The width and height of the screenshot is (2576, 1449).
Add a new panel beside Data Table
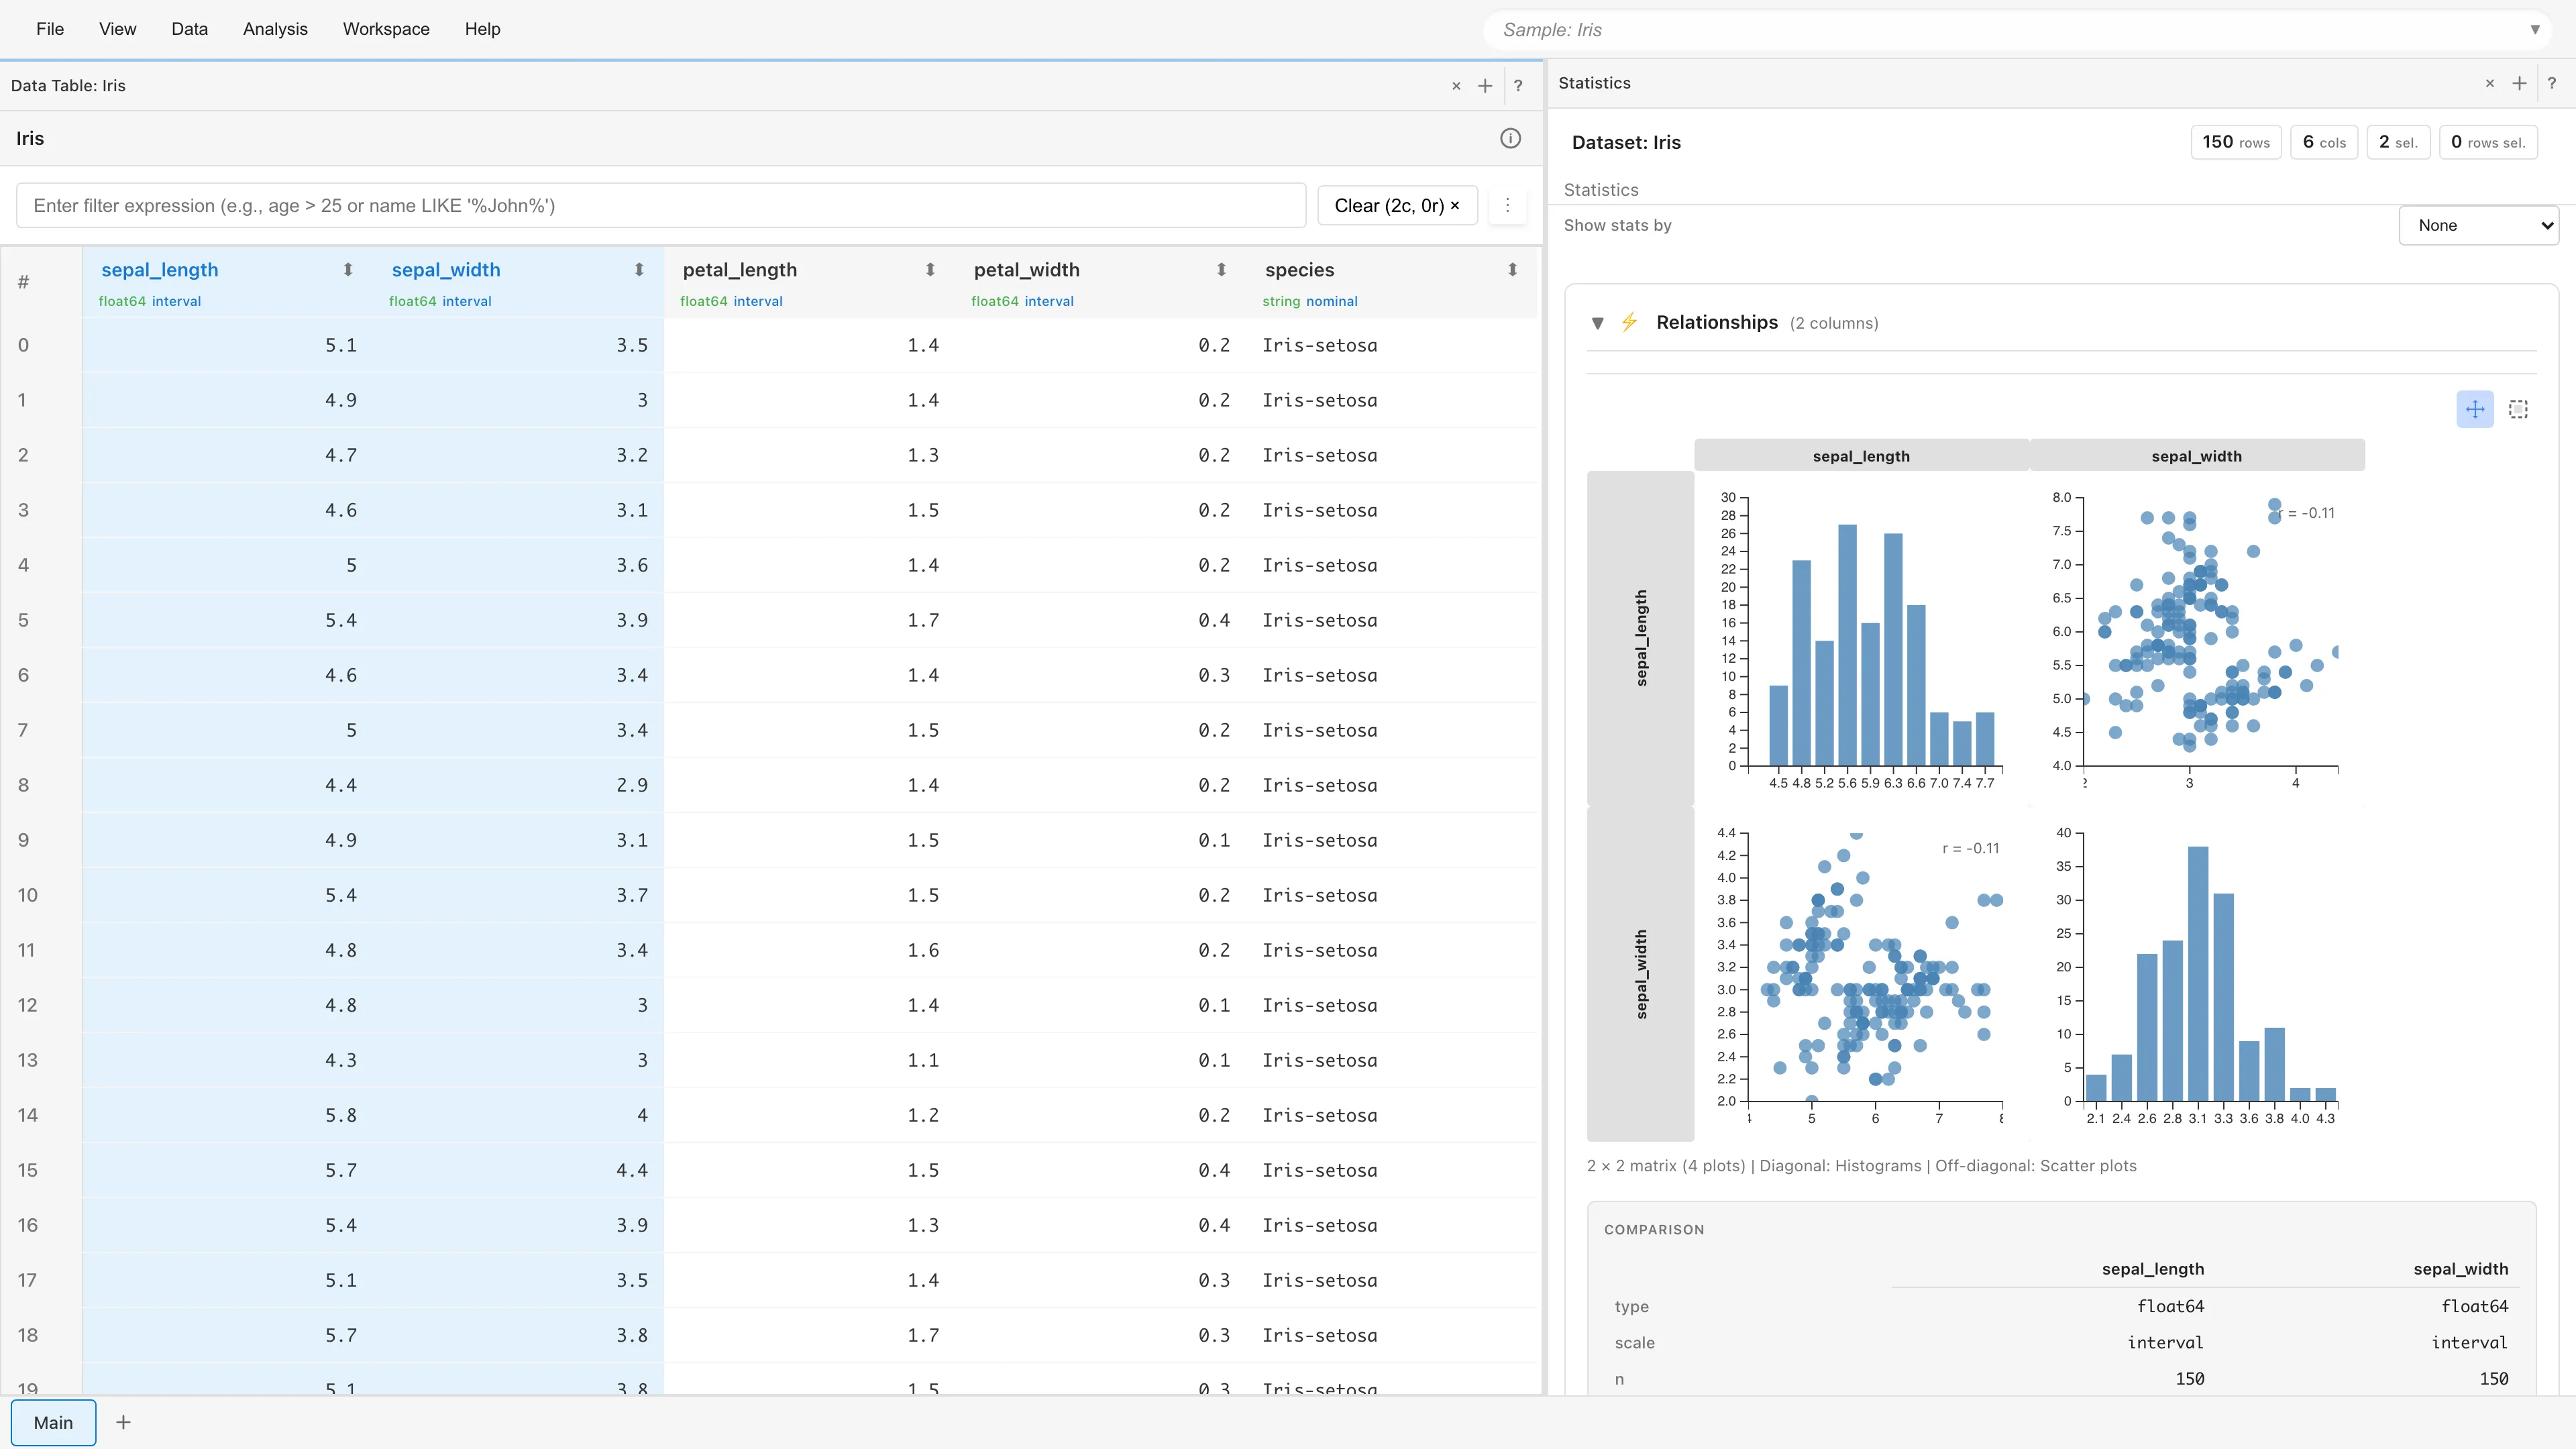click(1485, 86)
